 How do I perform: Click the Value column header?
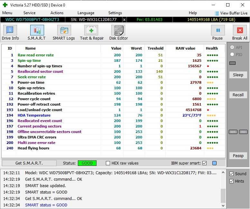point(116,48)
